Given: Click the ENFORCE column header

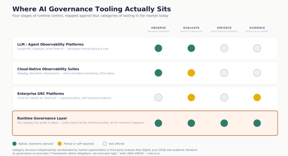Looking at the screenshot, I should point(224,28).
